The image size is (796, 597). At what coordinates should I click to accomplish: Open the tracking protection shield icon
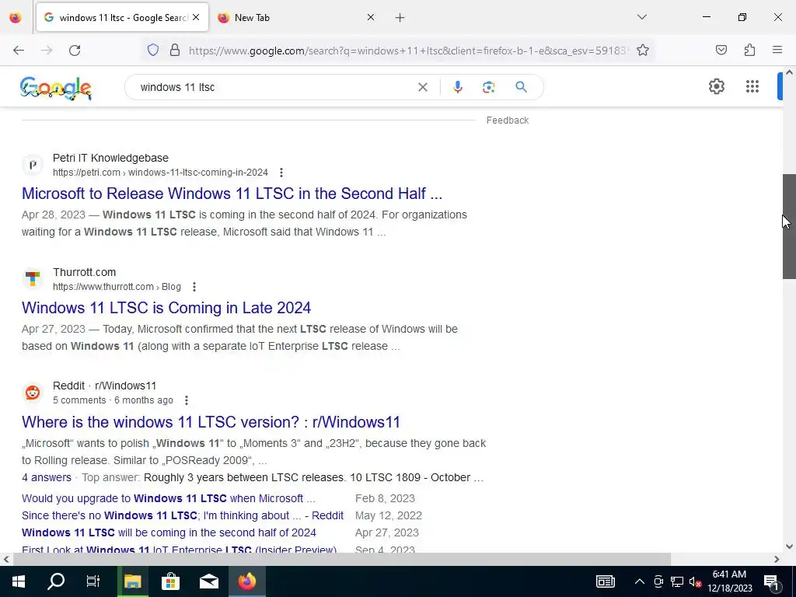click(153, 51)
